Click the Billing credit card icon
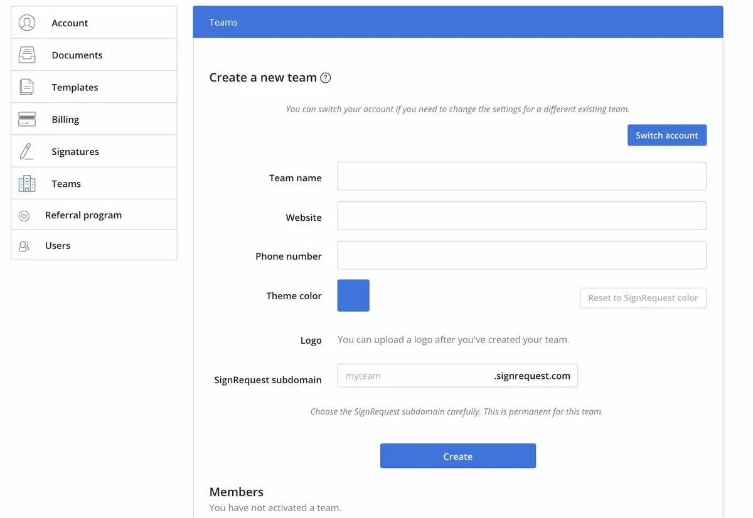 pyautogui.click(x=27, y=119)
